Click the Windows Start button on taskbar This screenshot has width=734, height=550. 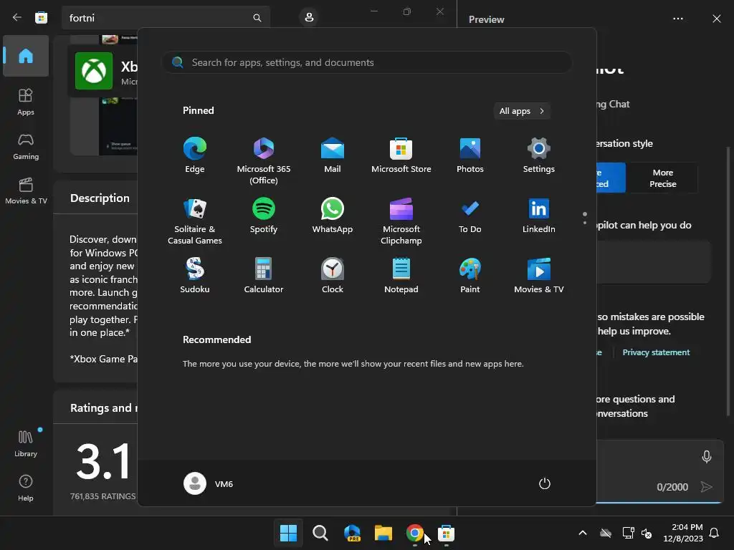(288, 533)
